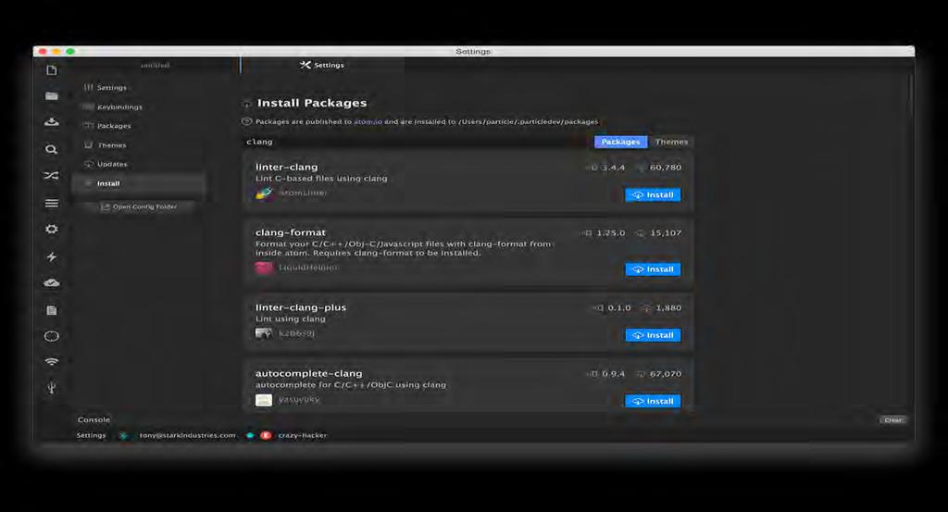Click the download tray icon in sidebar
The height and width of the screenshot is (512, 948).
52,122
